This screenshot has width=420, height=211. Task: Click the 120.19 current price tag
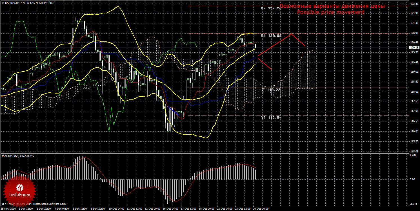(414, 48)
